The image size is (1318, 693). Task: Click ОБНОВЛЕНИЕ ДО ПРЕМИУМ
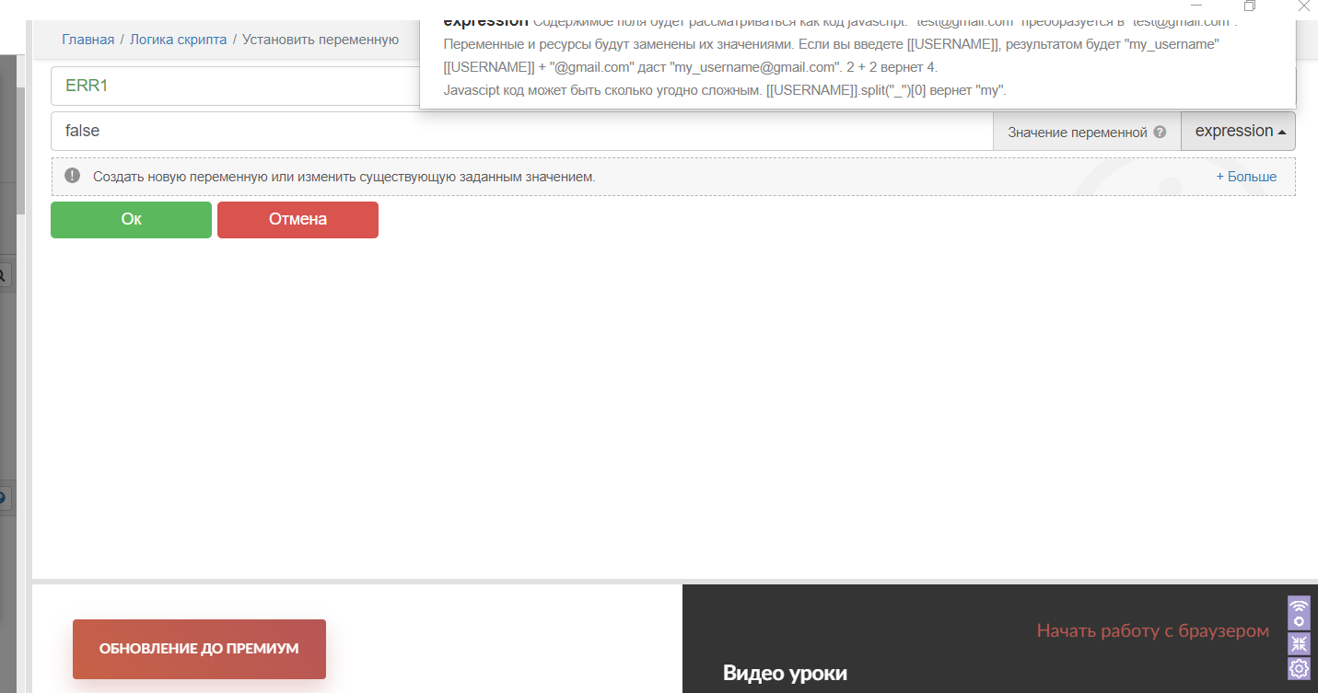(x=198, y=648)
